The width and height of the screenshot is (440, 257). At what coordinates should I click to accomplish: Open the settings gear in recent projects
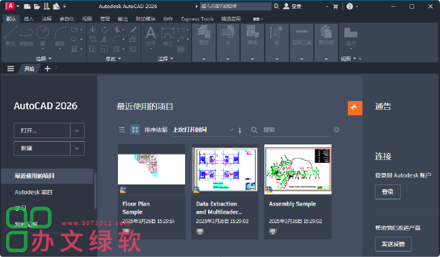pos(336,130)
